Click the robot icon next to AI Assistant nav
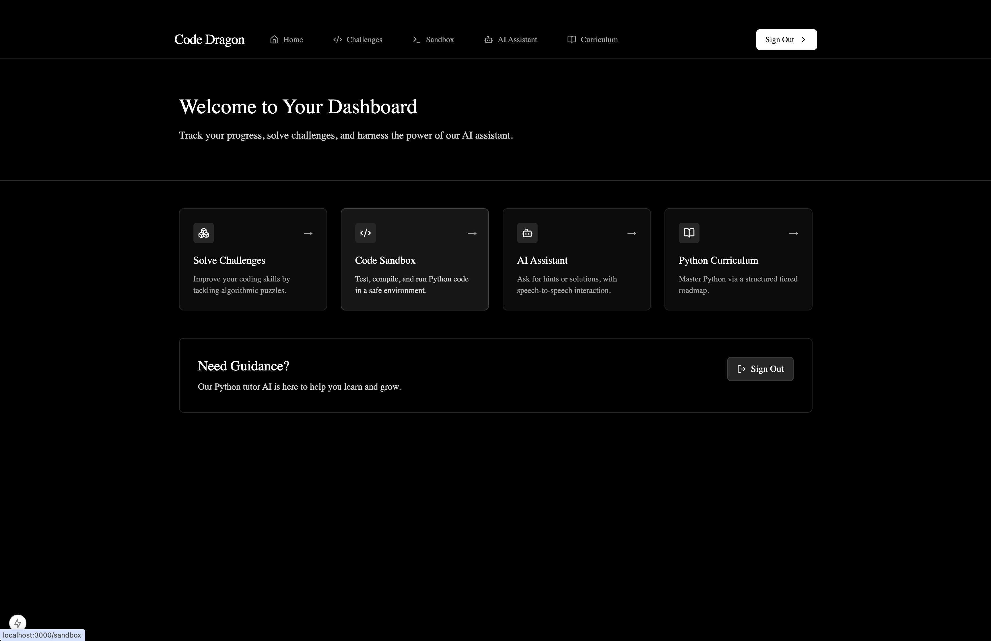This screenshot has height=641, width=991. [488, 40]
